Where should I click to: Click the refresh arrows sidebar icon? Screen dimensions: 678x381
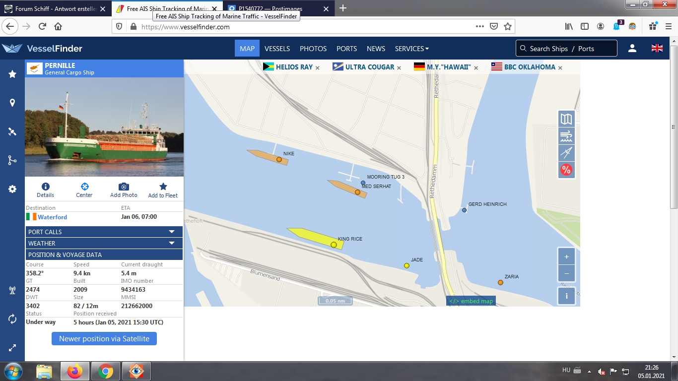[x=12, y=319]
